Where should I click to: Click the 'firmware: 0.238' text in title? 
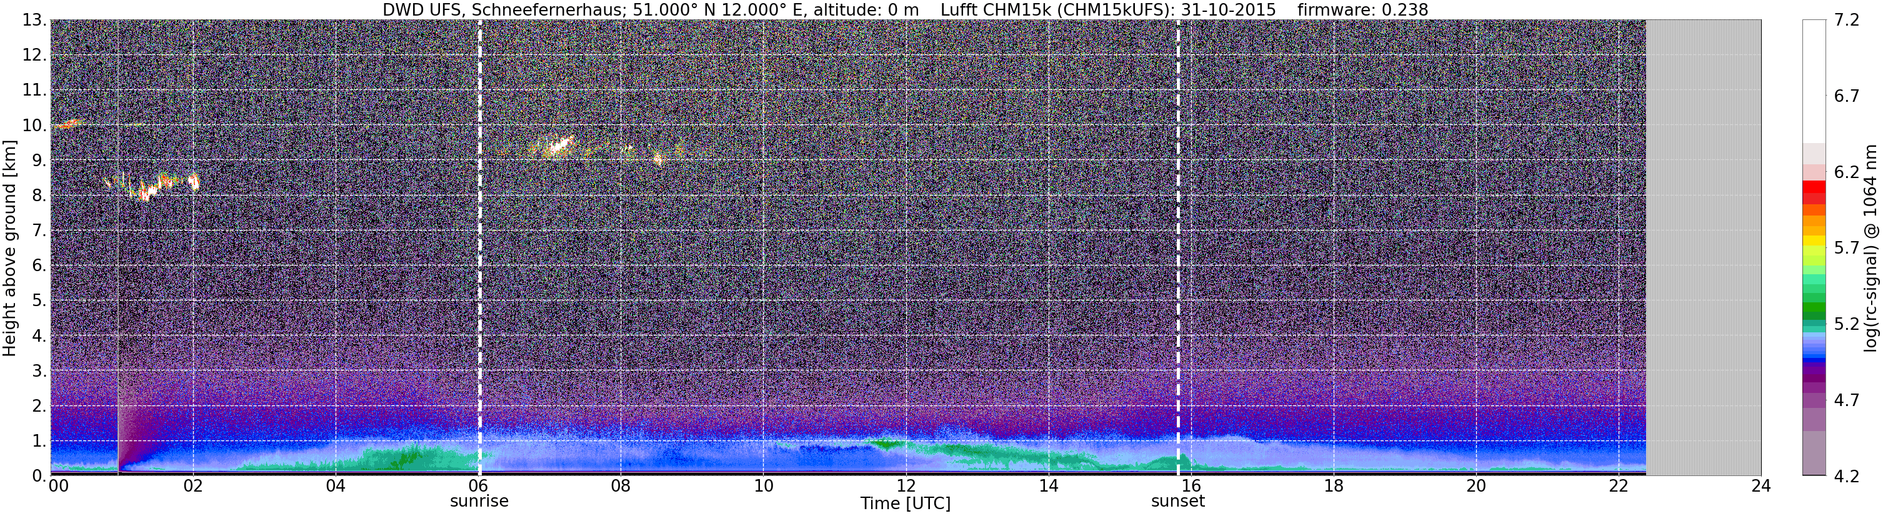[x=1362, y=9]
